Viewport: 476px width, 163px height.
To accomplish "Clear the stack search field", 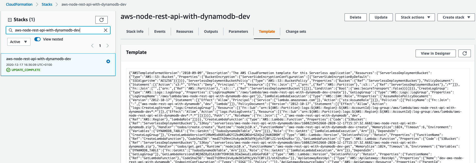I will [x=106, y=30].
